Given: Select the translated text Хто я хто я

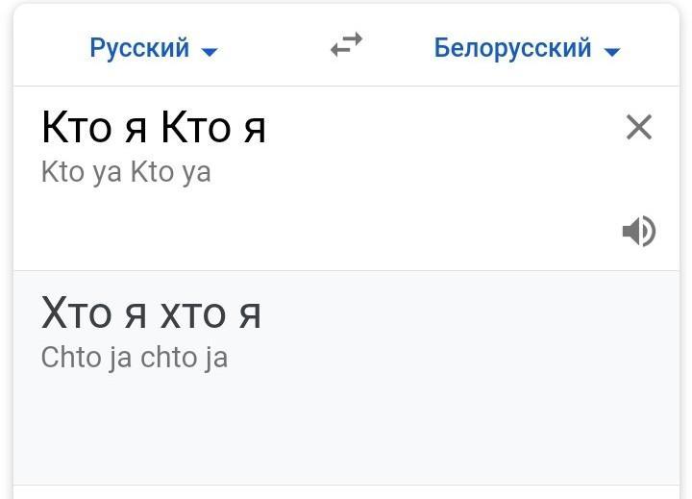Looking at the screenshot, I should point(151,313).
